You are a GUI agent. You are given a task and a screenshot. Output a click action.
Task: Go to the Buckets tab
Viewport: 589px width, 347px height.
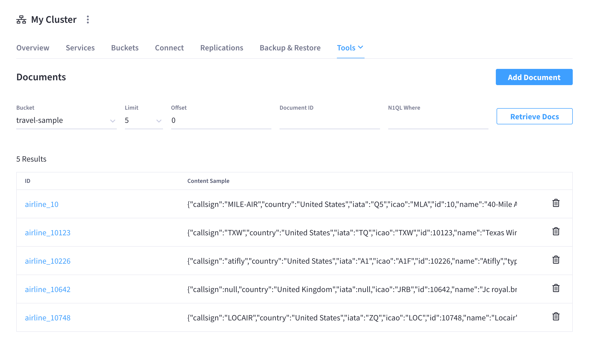pyautogui.click(x=125, y=48)
